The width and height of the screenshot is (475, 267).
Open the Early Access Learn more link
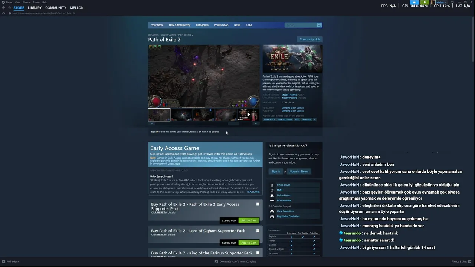174,164
